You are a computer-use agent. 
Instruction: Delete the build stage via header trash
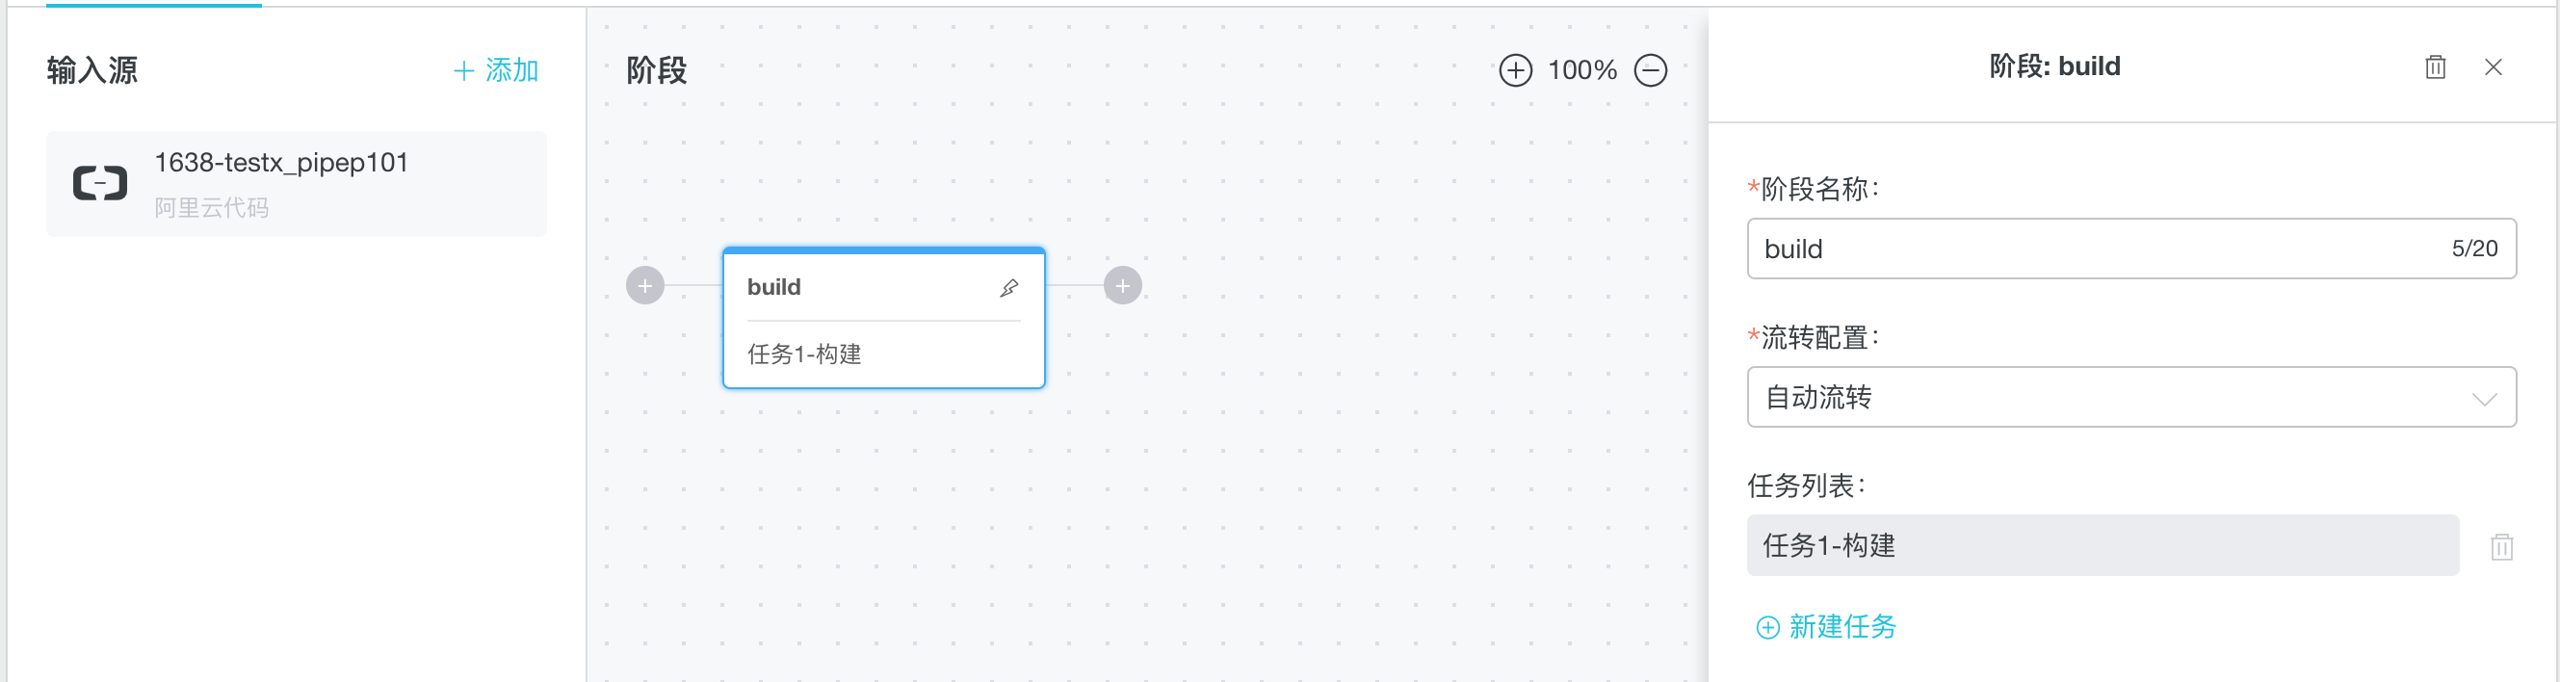point(2435,67)
